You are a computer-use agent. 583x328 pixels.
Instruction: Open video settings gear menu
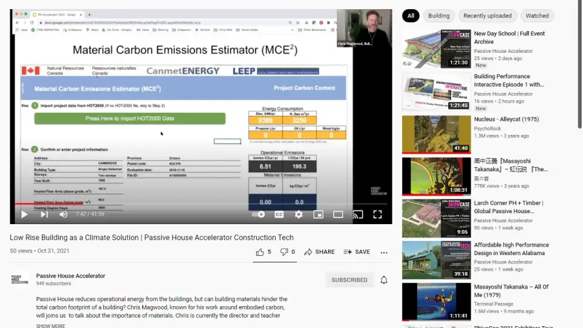pyautogui.click(x=299, y=214)
